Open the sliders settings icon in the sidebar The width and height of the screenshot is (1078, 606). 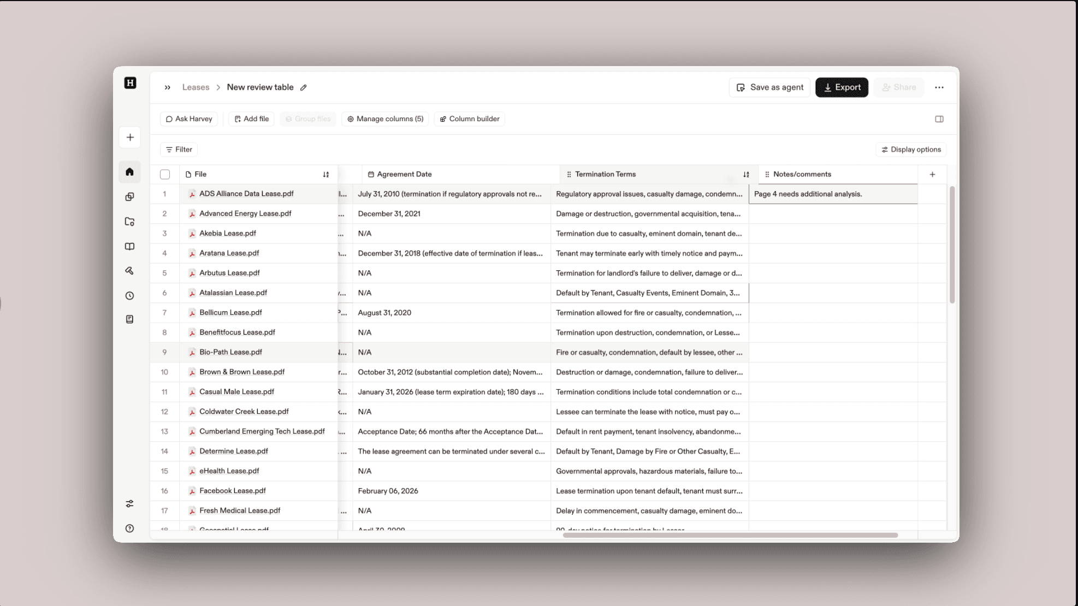[129, 504]
